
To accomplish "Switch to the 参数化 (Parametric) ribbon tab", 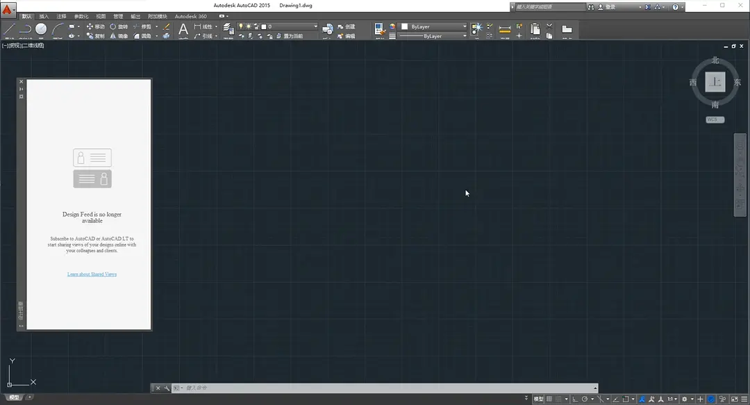I will pyautogui.click(x=81, y=16).
